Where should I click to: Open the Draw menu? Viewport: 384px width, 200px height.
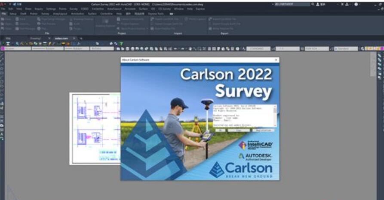[28, 9]
